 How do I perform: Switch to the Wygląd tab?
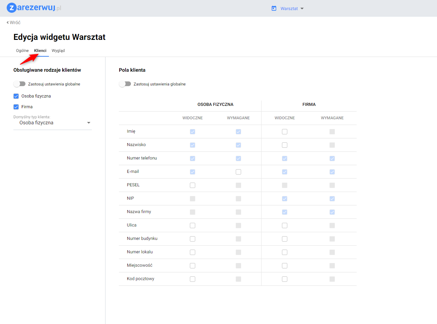(58, 51)
